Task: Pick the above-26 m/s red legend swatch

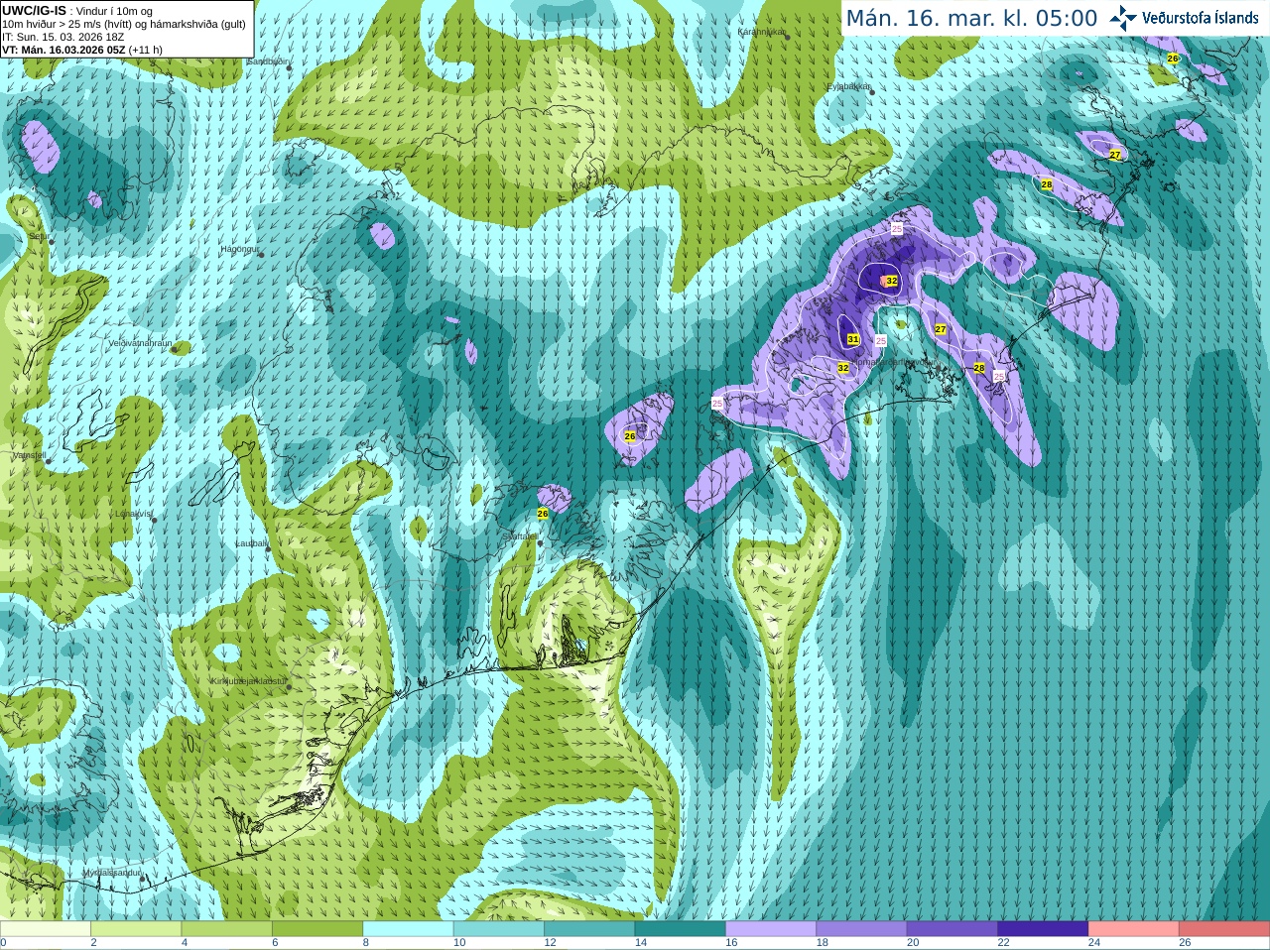Action: click(1224, 929)
